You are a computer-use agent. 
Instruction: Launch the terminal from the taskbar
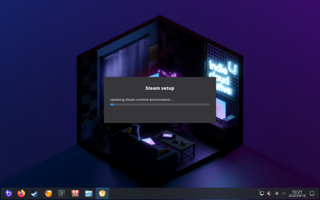(x=62, y=193)
